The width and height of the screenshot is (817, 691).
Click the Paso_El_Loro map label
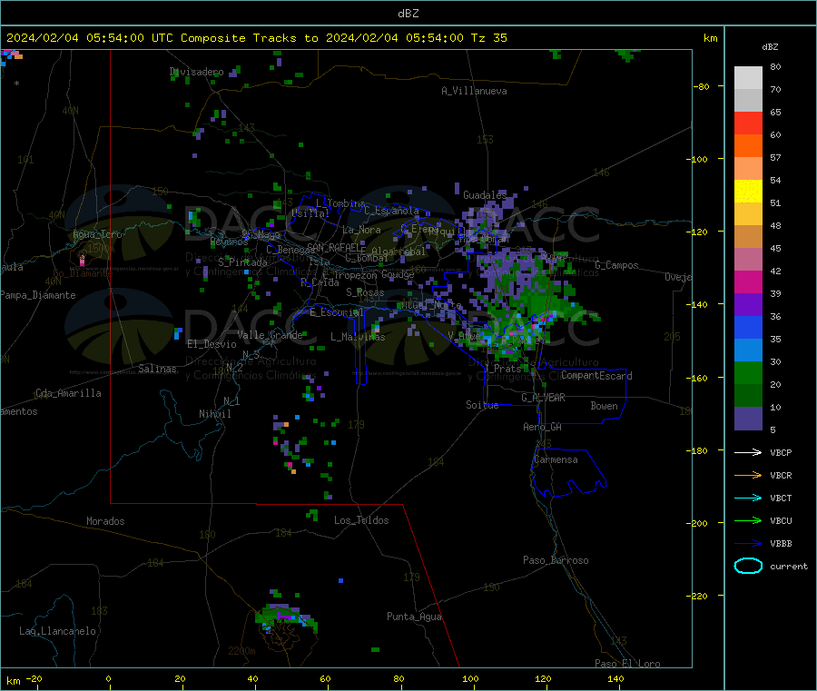(627, 664)
